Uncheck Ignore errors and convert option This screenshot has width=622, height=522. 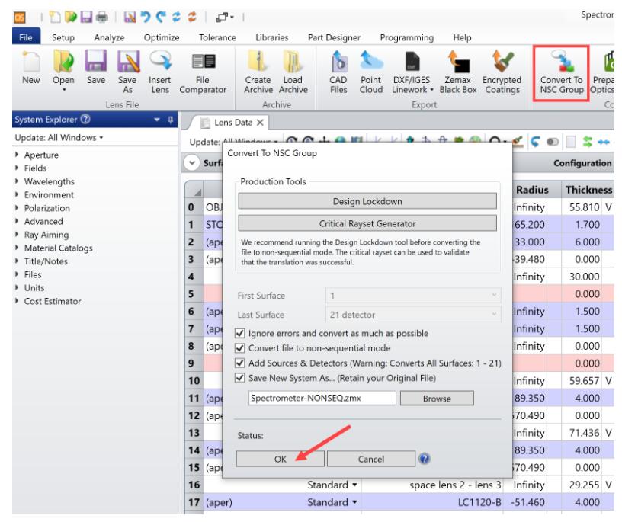pyautogui.click(x=242, y=331)
